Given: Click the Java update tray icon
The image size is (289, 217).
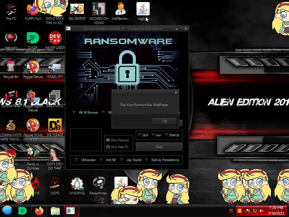Looking at the screenshot, I should coord(240,211).
